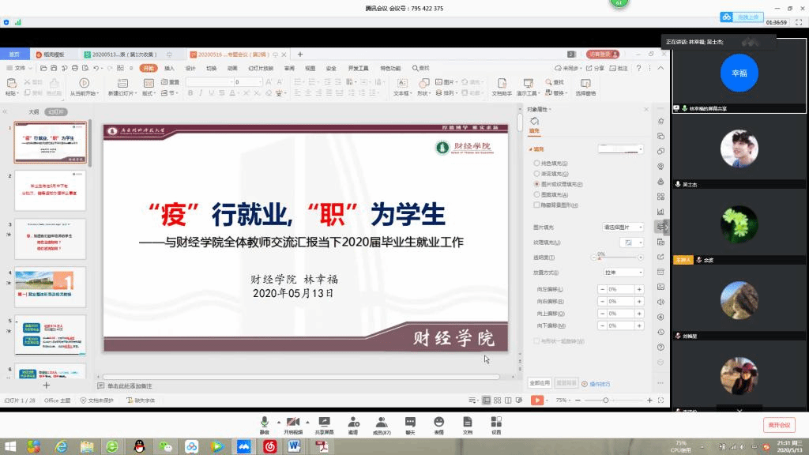Select the 渐变填充 radio option
The width and height of the screenshot is (809, 455).
click(538, 174)
